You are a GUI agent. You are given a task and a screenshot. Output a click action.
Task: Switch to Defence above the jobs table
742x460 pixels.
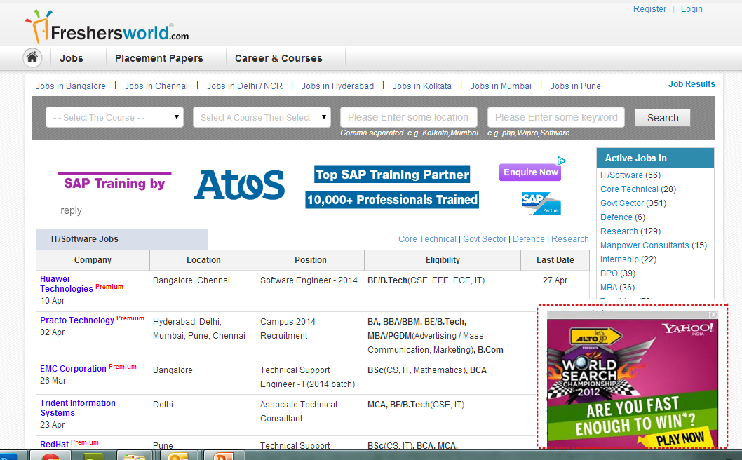click(529, 239)
